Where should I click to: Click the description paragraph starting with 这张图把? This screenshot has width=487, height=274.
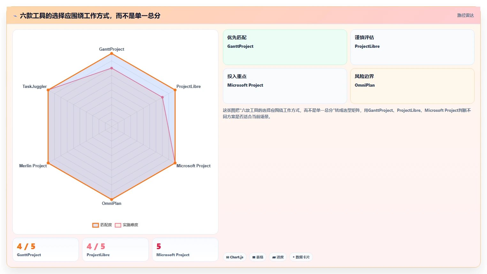click(x=347, y=113)
